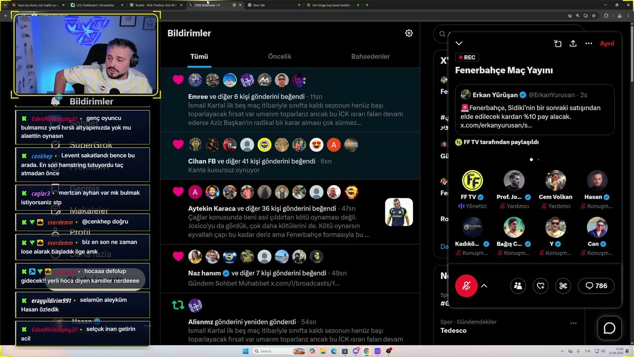
Task: Open Cihan FB's like notification
Action: click(290, 156)
